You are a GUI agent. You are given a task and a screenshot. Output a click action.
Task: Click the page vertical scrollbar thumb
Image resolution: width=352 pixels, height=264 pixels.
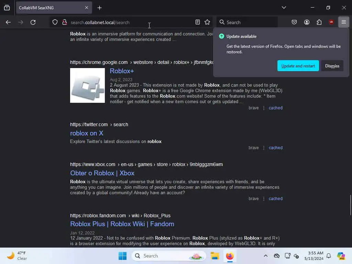coord(350,205)
